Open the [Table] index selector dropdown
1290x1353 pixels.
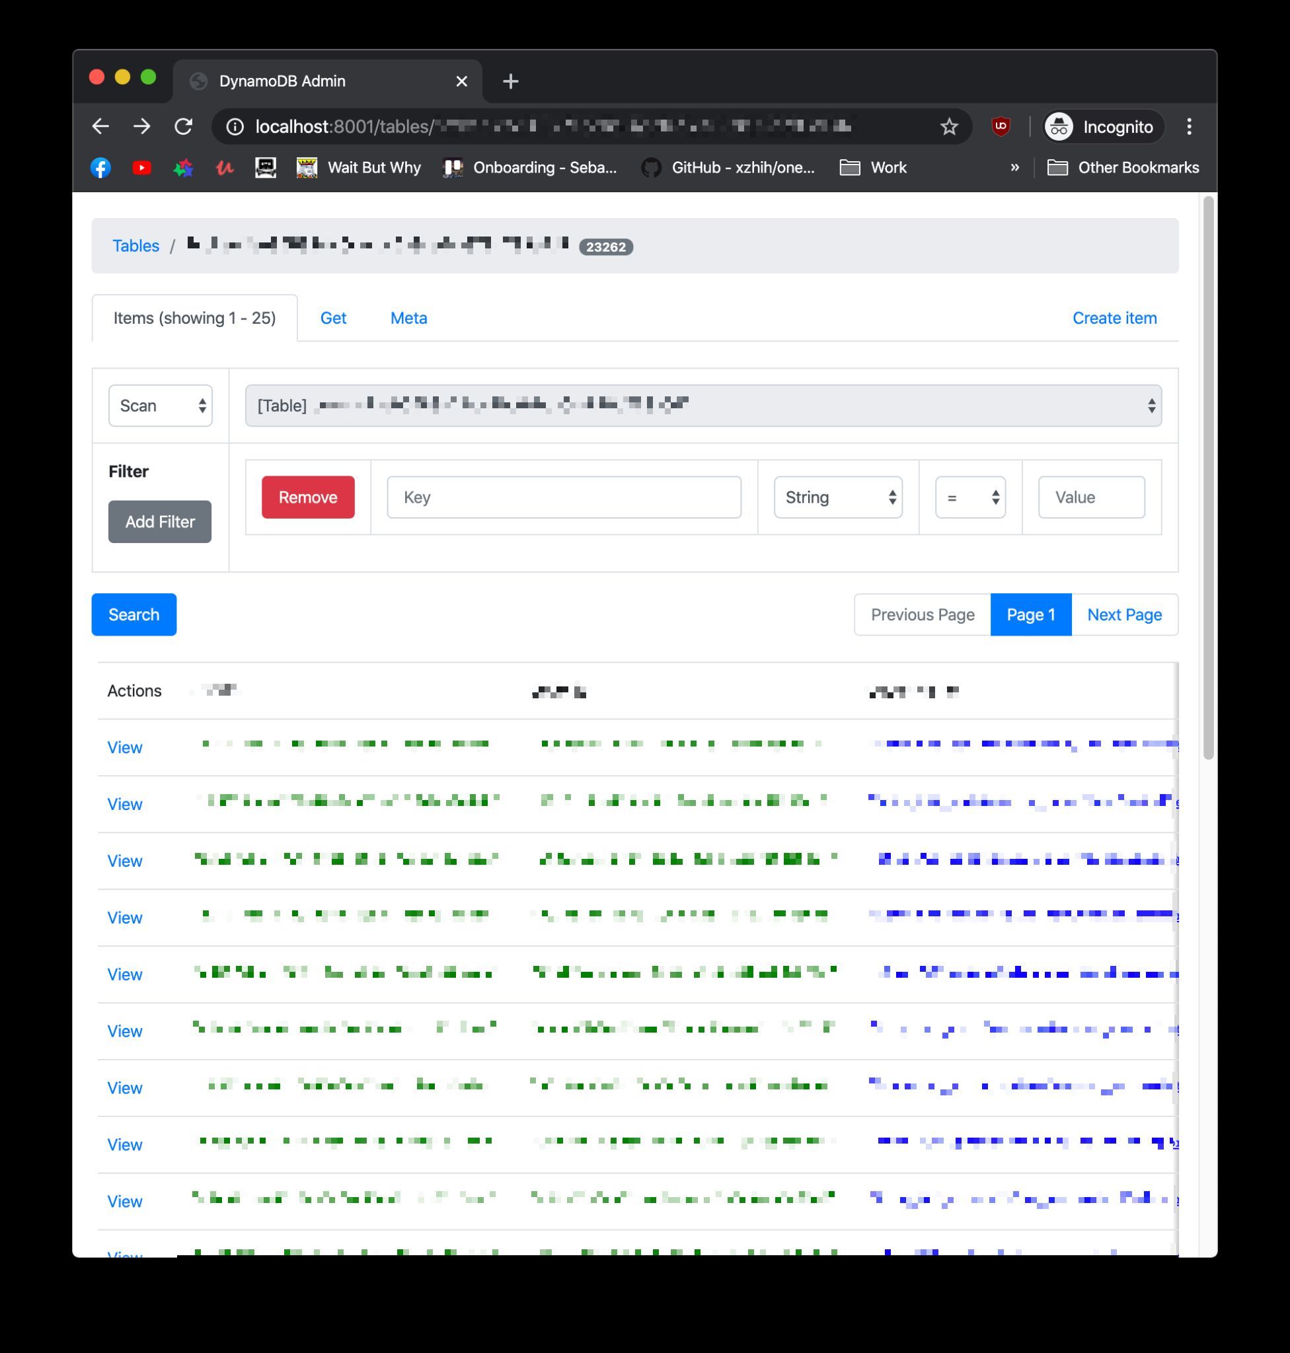[x=702, y=406]
